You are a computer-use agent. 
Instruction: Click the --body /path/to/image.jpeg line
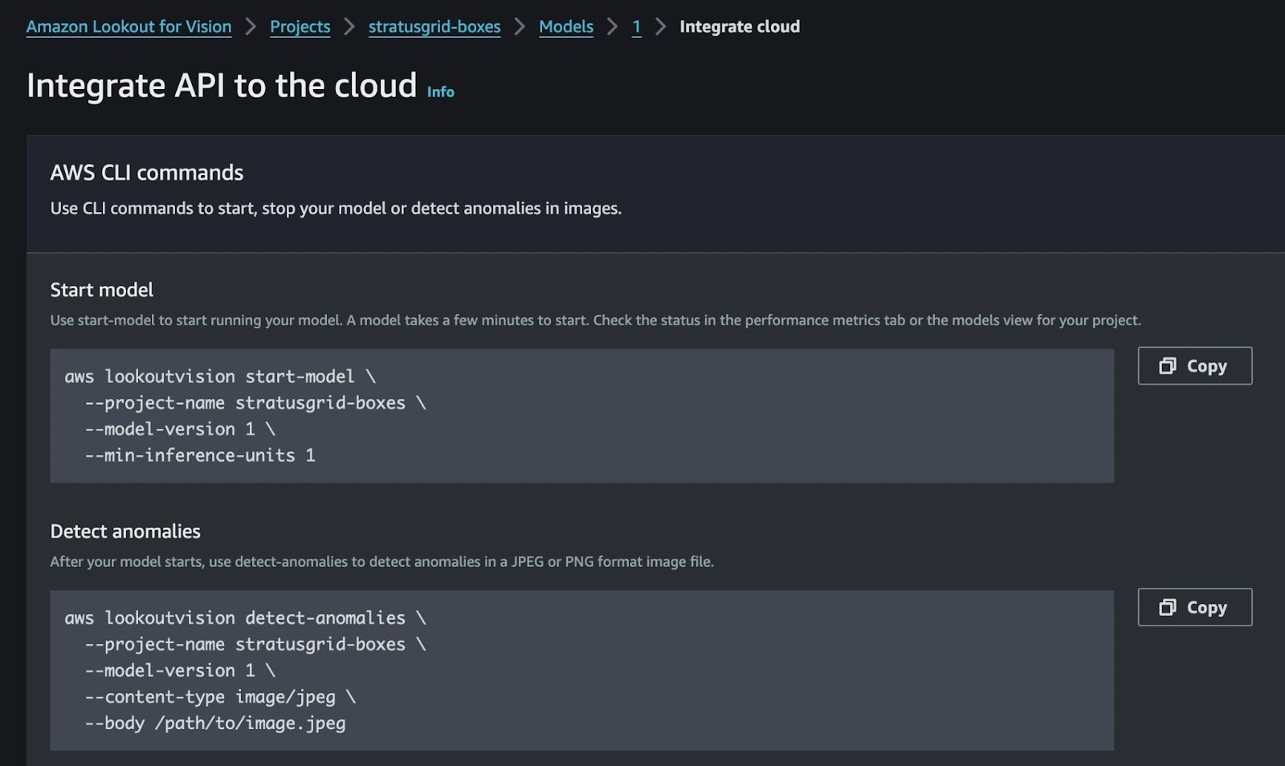coord(215,723)
